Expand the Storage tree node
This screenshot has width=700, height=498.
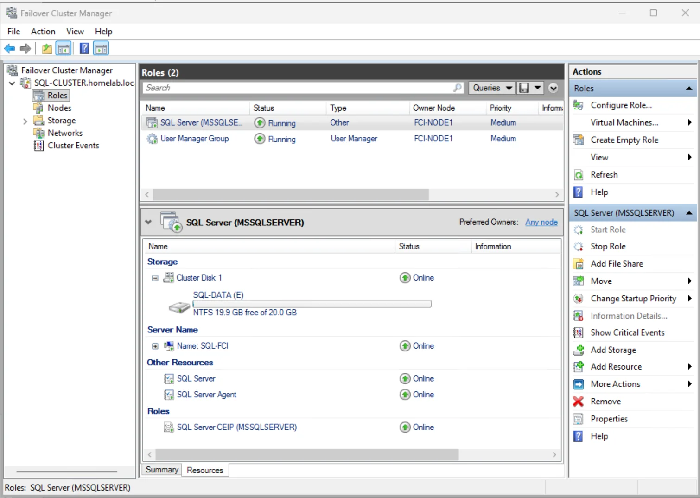[25, 121]
